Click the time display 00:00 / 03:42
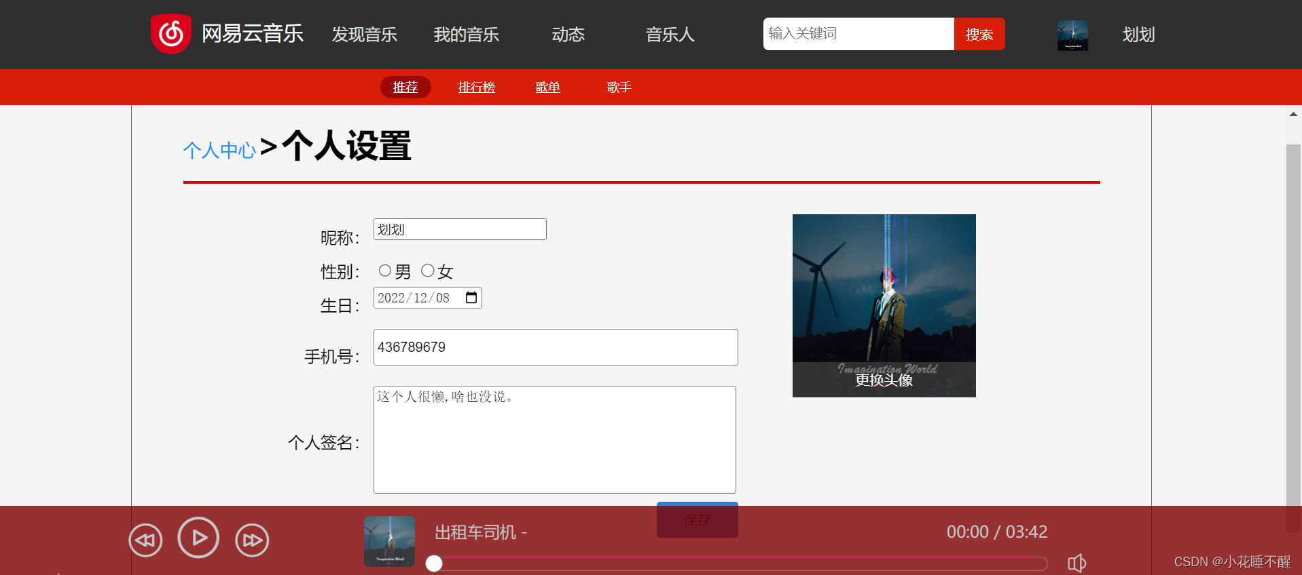The width and height of the screenshot is (1302, 575). point(997,532)
